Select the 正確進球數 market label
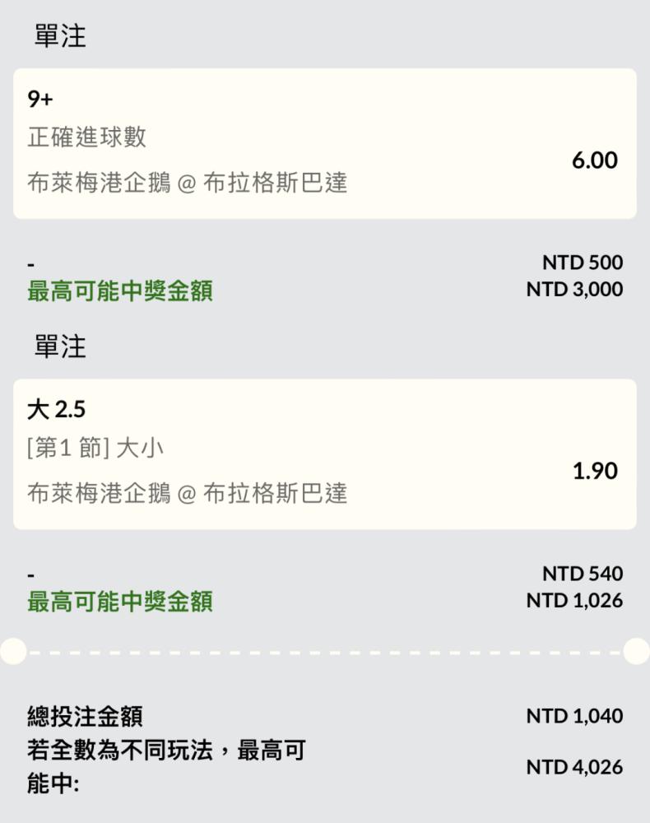Screen dimensions: 650x823 pyautogui.click(x=87, y=137)
